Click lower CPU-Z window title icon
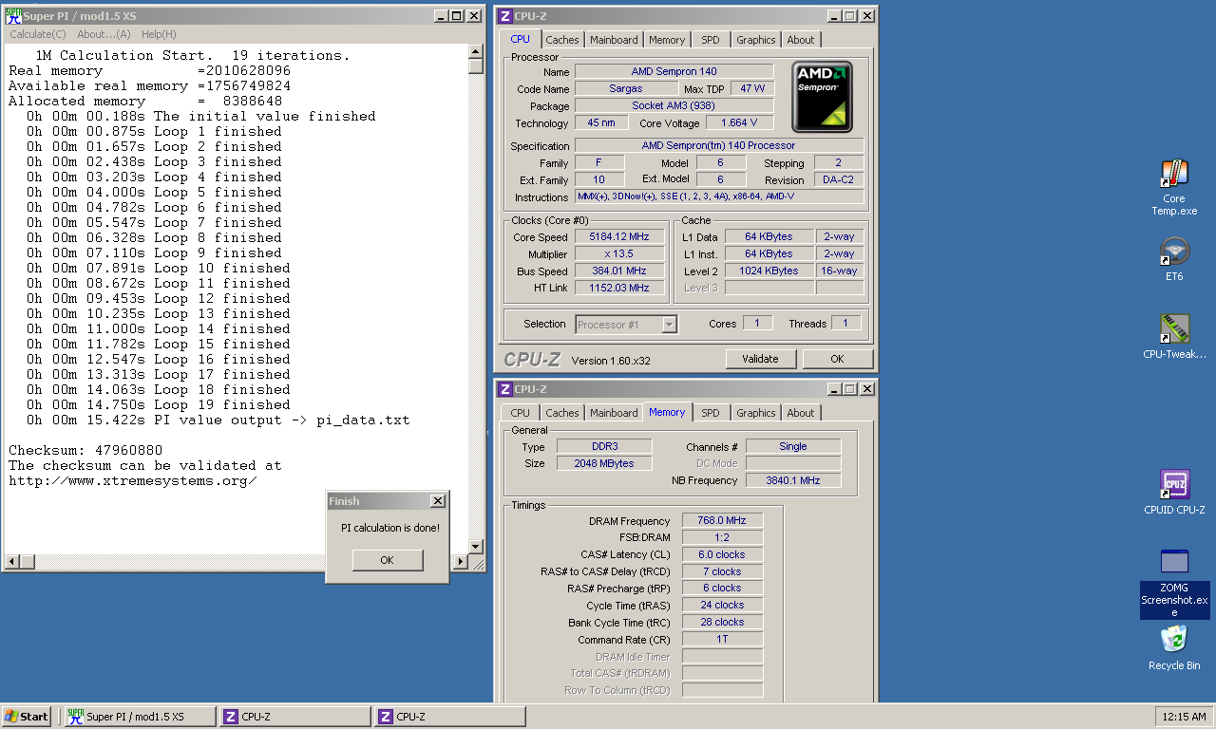This screenshot has width=1216, height=729. (x=505, y=388)
